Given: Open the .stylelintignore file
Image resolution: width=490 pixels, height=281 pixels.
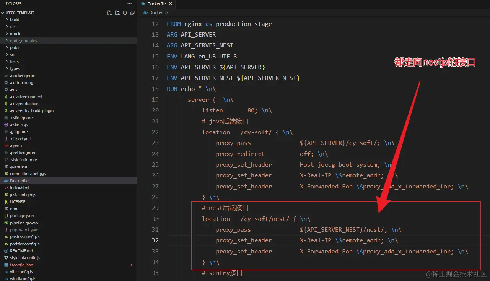Looking at the screenshot, I should pos(68,160).
